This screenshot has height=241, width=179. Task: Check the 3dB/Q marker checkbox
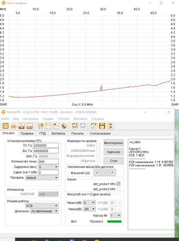pos(98,145)
